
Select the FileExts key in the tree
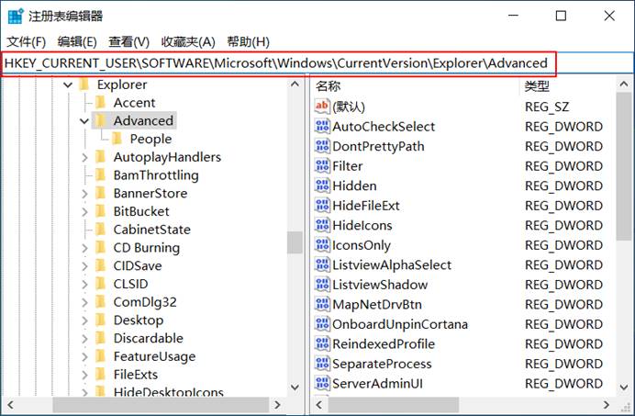click(135, 375)
